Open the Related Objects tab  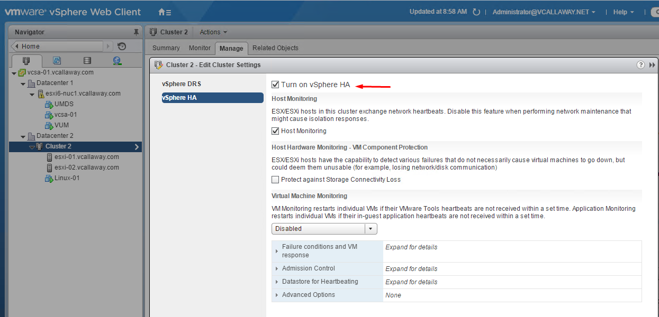coord(275,48)
